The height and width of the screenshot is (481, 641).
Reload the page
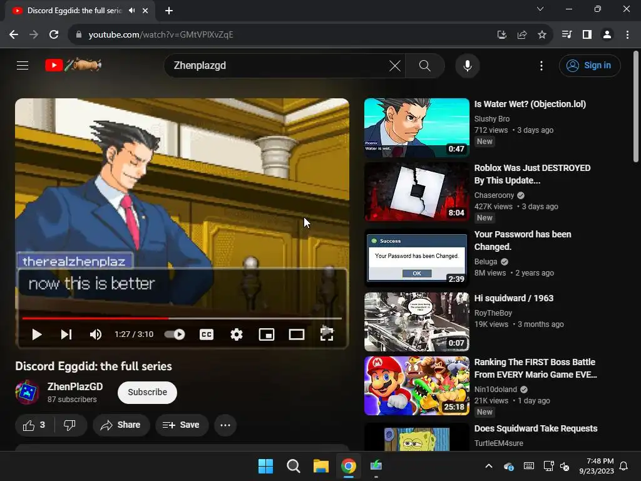point(54,35)
